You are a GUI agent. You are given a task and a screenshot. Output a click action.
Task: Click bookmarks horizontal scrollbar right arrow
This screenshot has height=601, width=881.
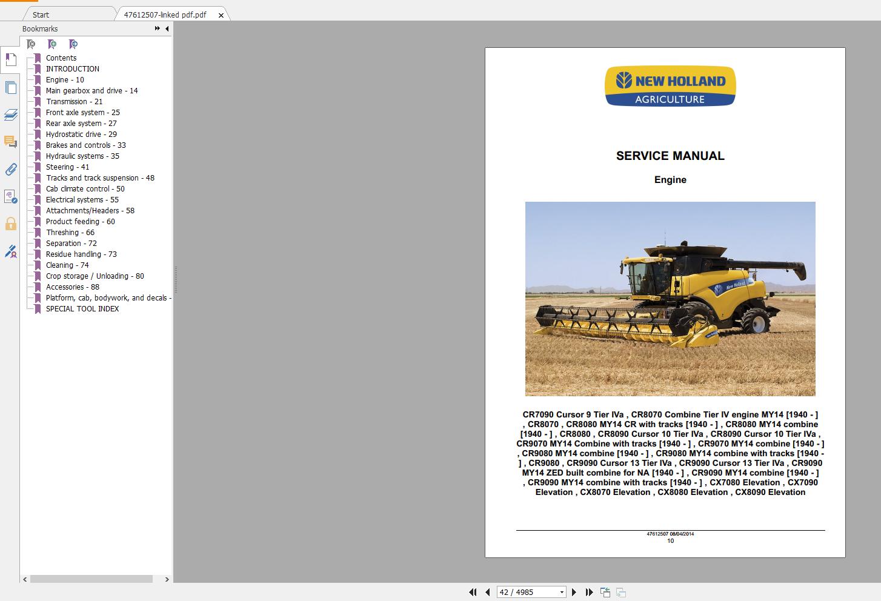pos(167,579)
